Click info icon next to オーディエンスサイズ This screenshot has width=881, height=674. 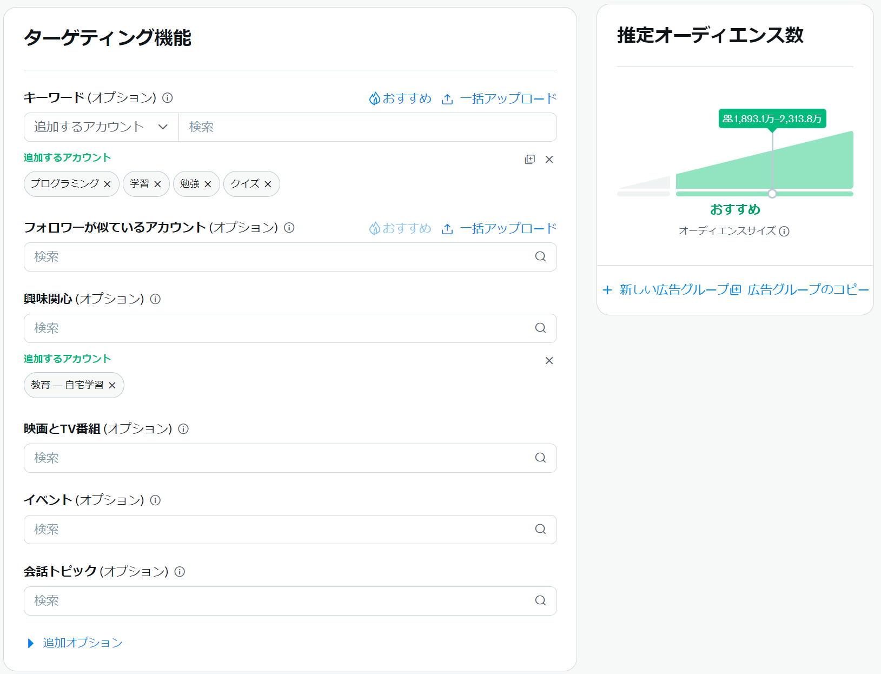(x=784, y=232)
